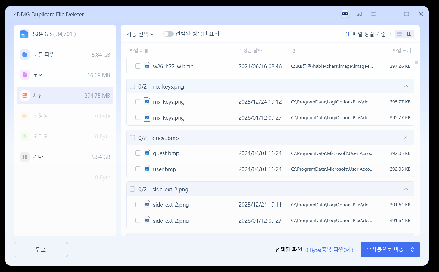
Task: Check side_ext_2.png file dated 2026/01/12 09:27
Action: (x=138, y=220)
